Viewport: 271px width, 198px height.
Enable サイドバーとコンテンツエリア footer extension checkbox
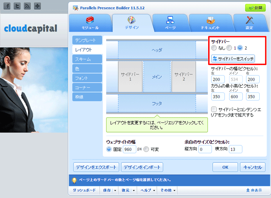[x=214, y=110]
